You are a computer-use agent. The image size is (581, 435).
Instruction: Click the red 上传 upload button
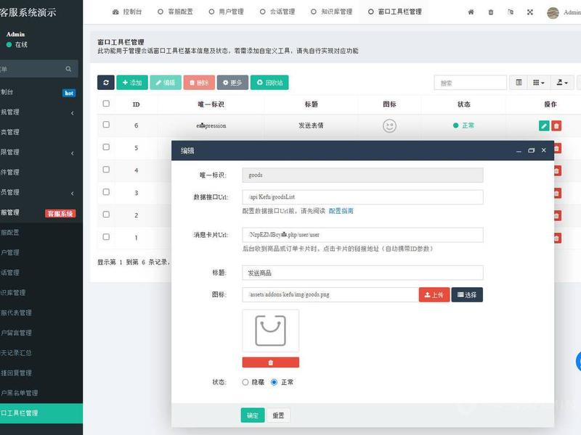coord(434,294)
